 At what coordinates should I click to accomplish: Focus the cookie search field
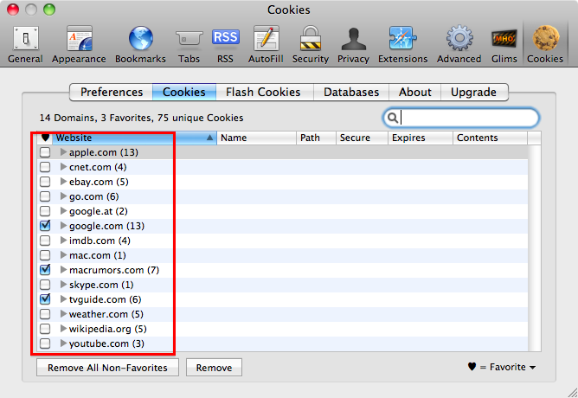pos(461,118)
